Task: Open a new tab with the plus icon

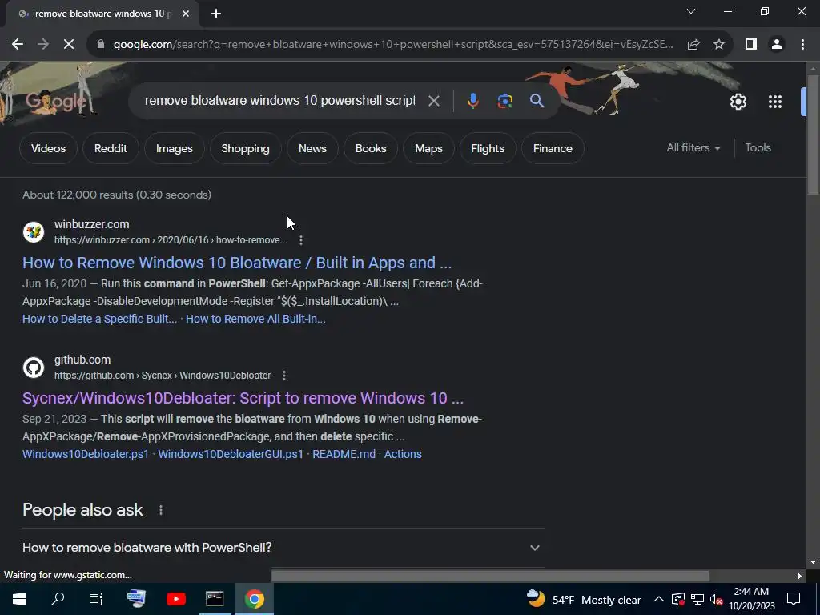Action: click(216, 14)
